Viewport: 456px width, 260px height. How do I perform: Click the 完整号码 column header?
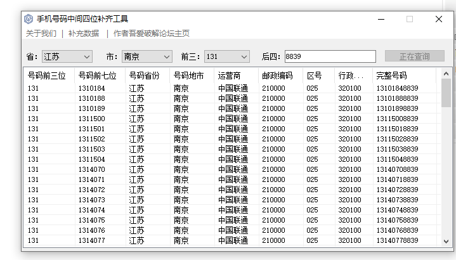coord(392,76)
